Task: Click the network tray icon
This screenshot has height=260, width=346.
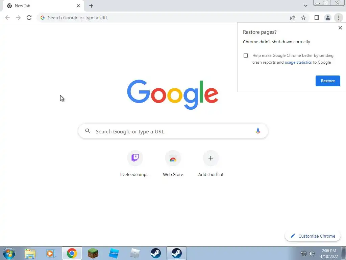Action: pyautogui.click(x=304, y=254)
